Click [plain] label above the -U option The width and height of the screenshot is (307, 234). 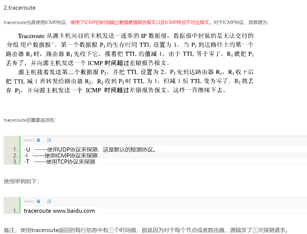click(x=29, y=140)
